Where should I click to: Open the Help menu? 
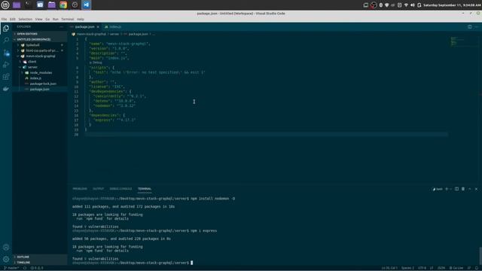pyautogui.click(x=81, y=19)
